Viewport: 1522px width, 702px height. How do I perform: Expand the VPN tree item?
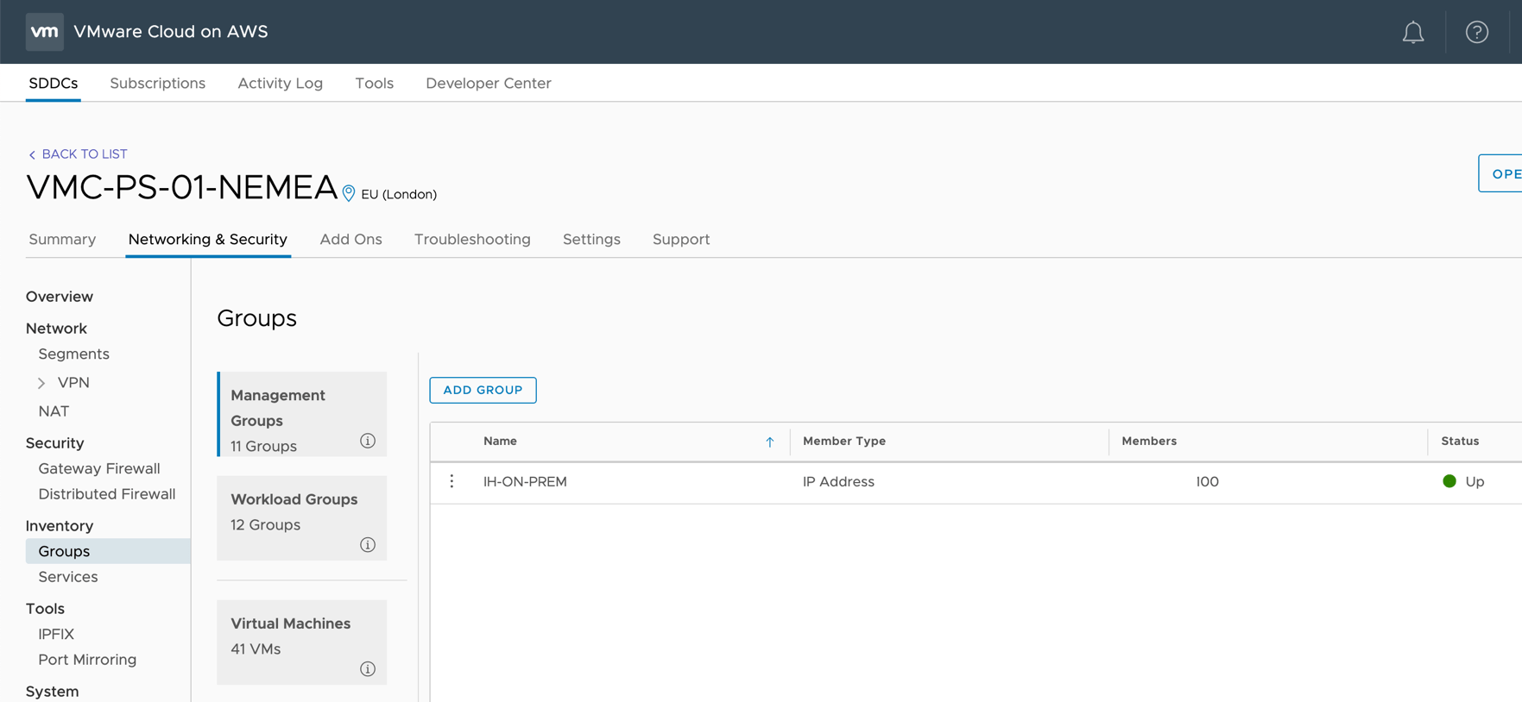pos(41,383)
